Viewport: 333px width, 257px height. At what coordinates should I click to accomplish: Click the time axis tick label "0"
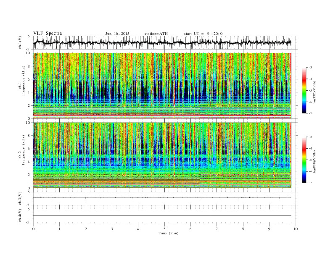click(x=33, y=229)
